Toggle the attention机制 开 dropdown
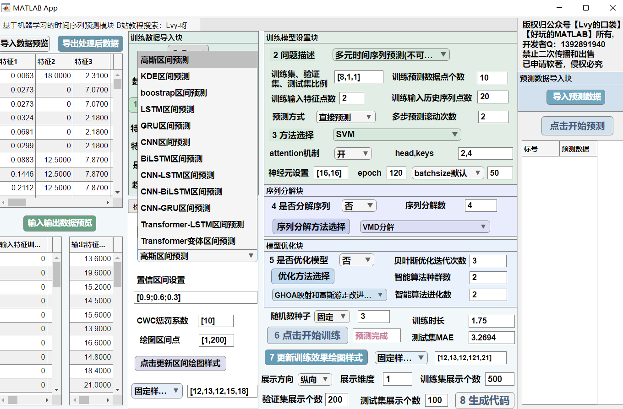This screenshot has height=409, width=623. tap(353, 154)
